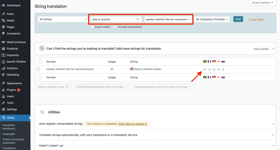The height and width of the screenshot is (150, 280).
Task: Click the German flag in table header row
Action: point(214,61)
